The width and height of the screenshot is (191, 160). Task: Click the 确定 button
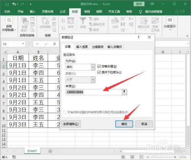124,124
